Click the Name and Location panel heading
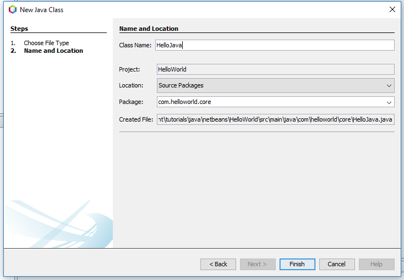404x280 pixels. pos(149,29)
